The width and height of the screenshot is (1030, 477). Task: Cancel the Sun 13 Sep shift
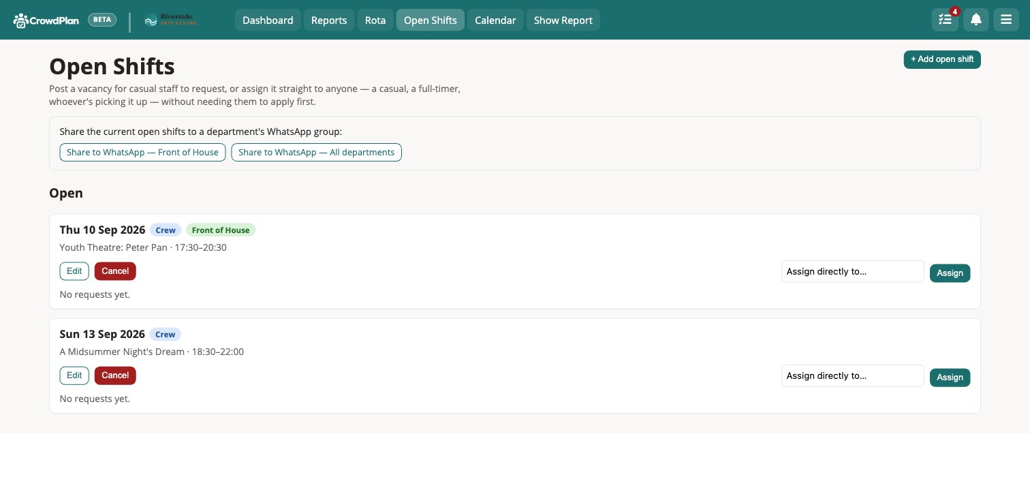[x=115, y=375]
